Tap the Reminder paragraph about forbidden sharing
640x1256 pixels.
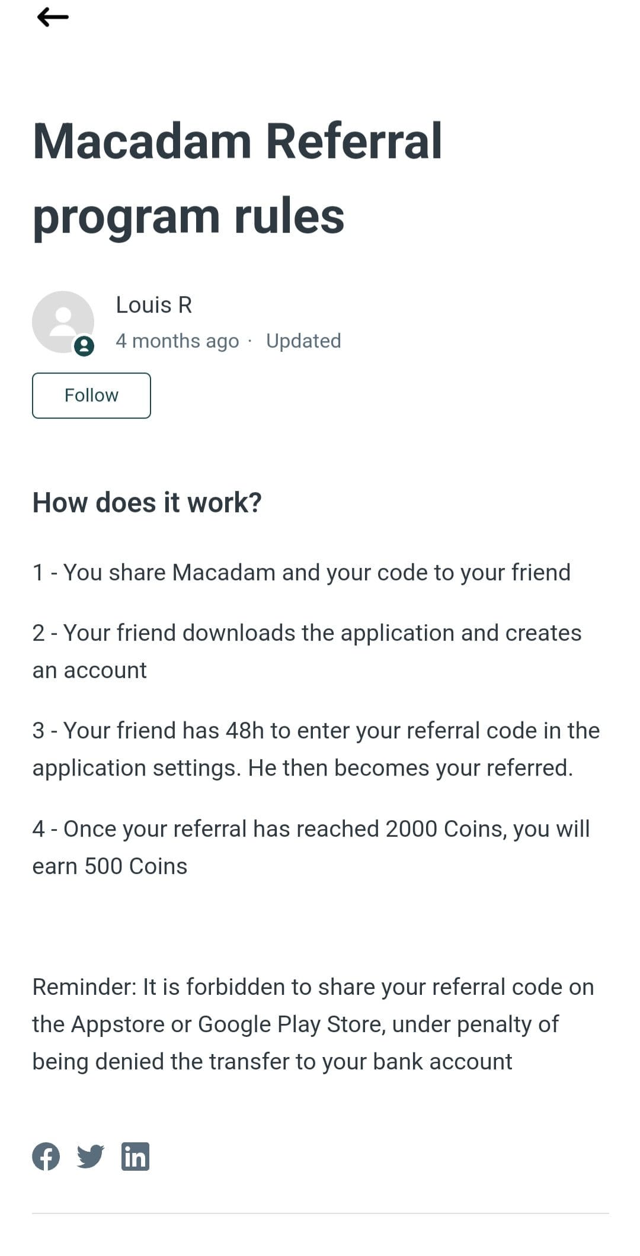[x=313, y=1024]
